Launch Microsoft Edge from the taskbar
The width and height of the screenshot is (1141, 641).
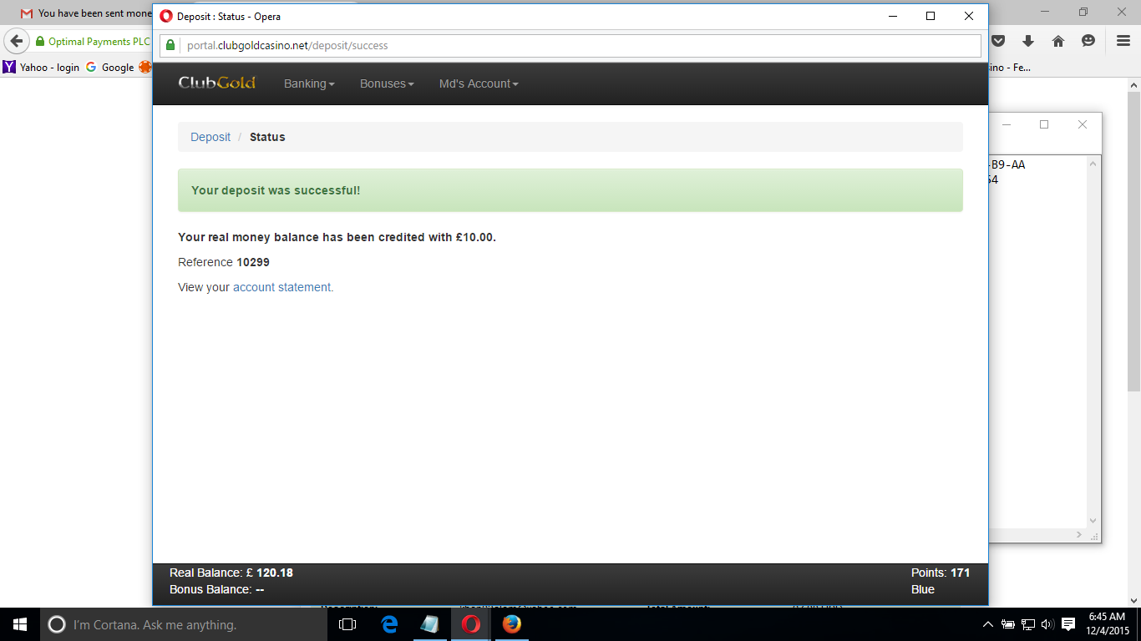click(389, 624)
